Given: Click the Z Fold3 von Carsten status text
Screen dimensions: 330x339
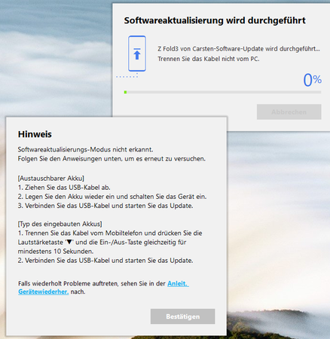Looking at the screenshot, I should pyautogui.click(x=239, y=49).
